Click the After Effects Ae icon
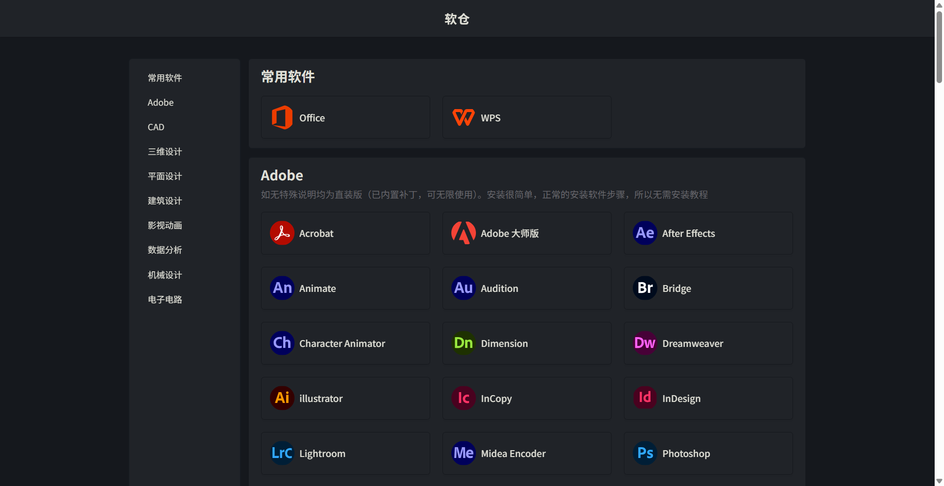944x486 pixels. pyautogui.click(x=645, y=233)
